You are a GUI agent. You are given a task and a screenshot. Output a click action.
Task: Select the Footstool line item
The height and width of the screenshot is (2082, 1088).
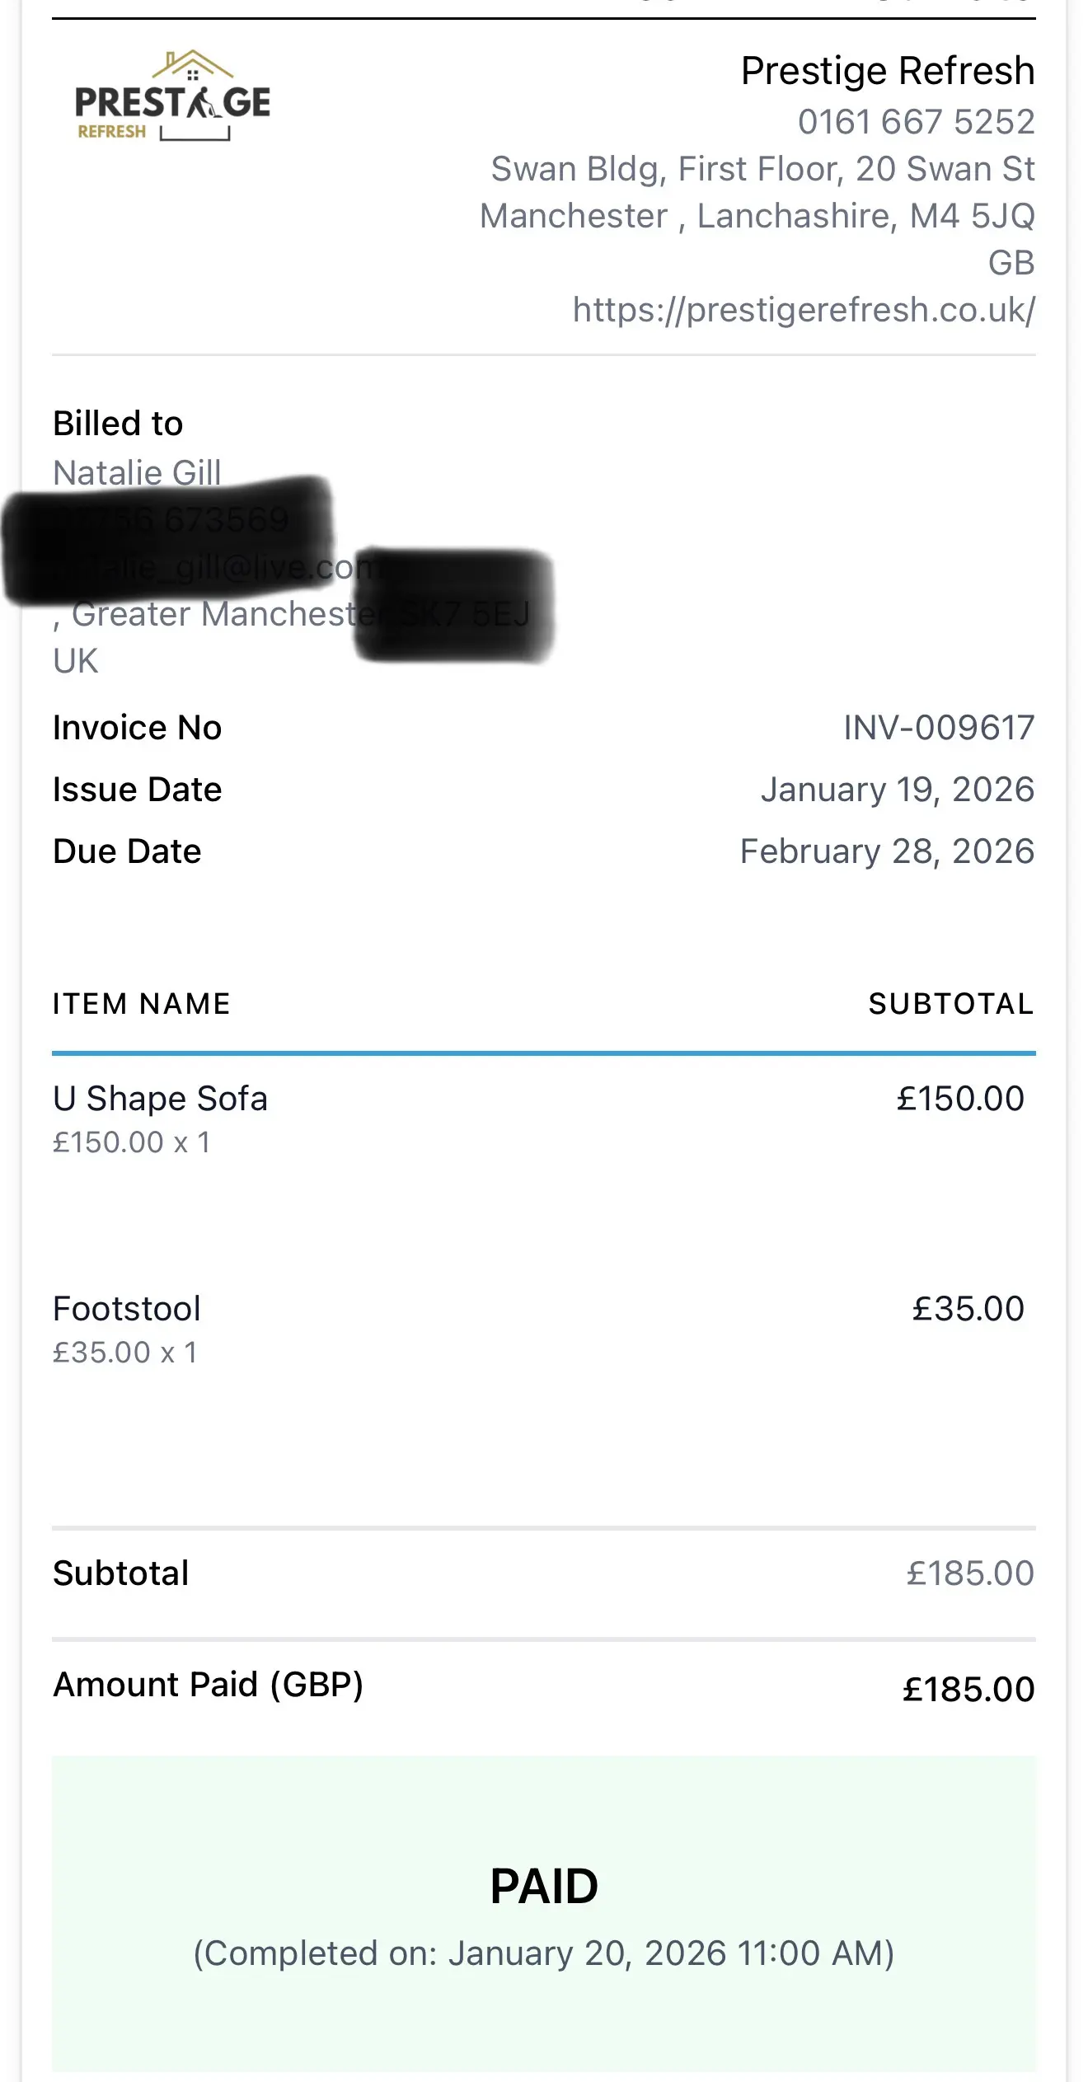127,1309
